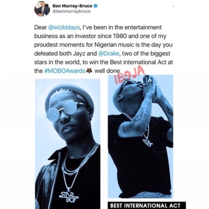Open the @wizkidayo mention
This screenshot has width=209, height=209.
64,27
